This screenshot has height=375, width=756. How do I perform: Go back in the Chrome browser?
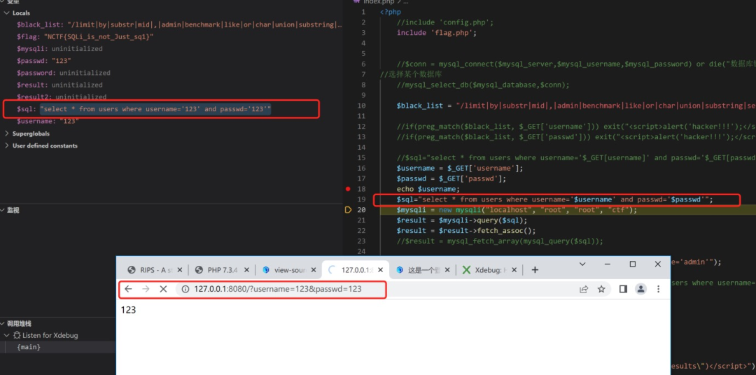(128, 289)
